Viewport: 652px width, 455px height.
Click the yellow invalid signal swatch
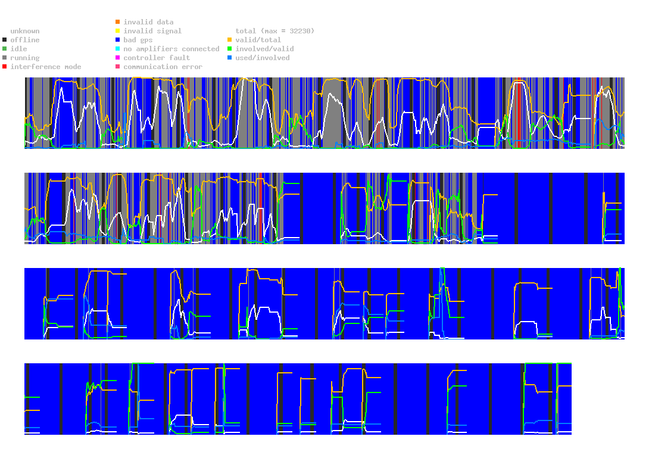click(118, 31)
